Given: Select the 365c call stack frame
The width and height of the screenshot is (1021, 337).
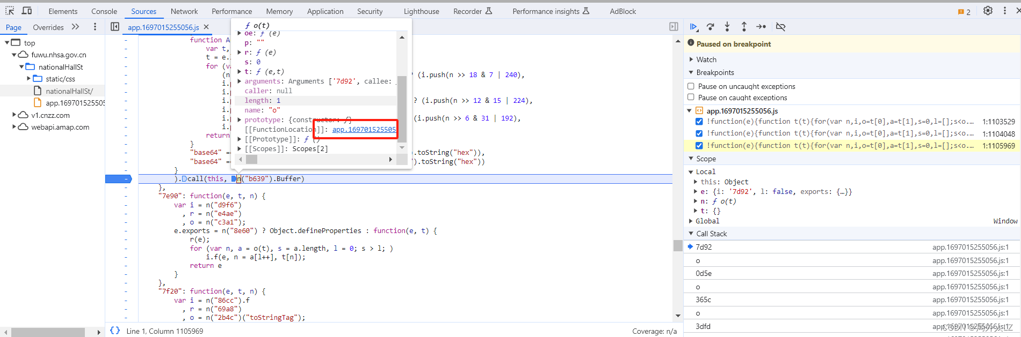Looking at the screenshot, I should point(852,299).
